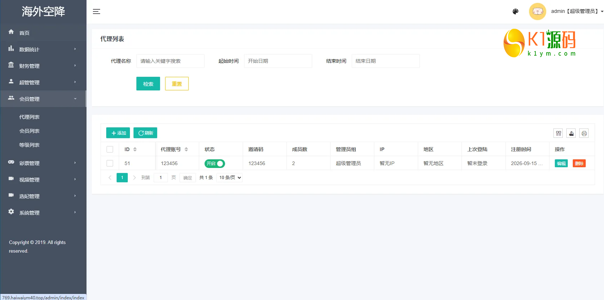Check the select-all header checkbox
This screenshot has width=604, height=300.
[x=110, y=149]
